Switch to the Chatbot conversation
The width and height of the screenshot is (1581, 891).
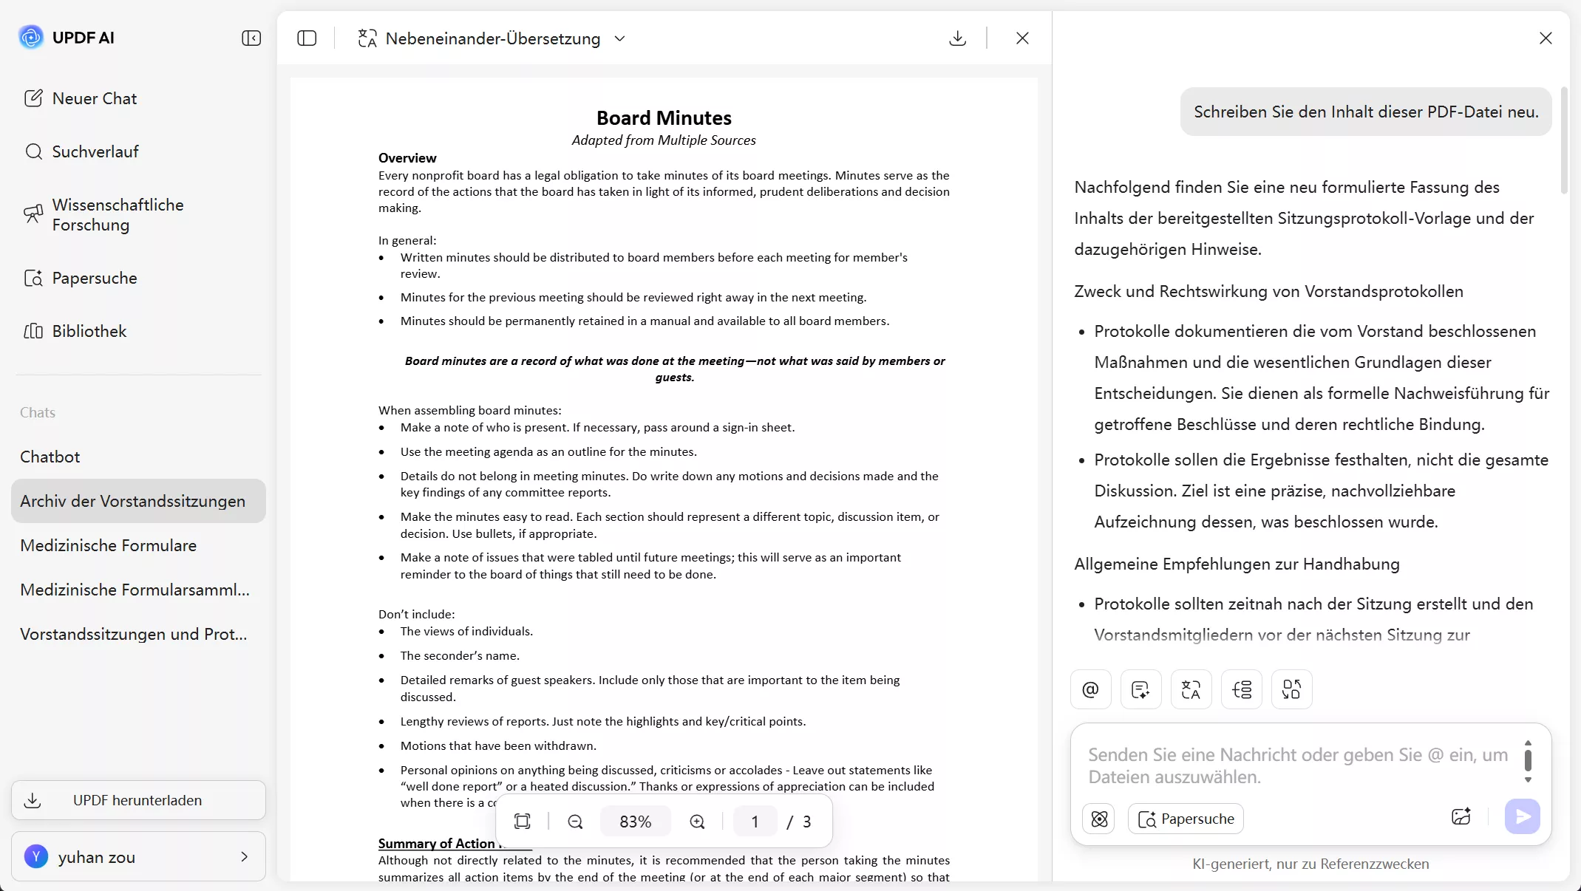tap(50, 457)
